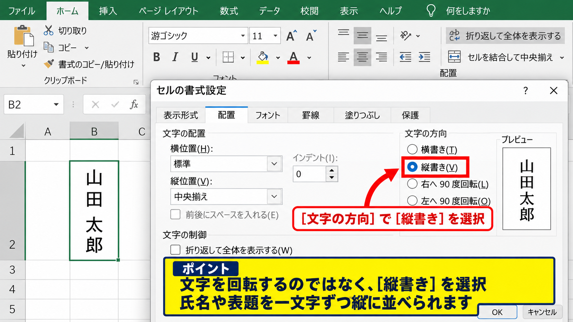This screenshot has height=322, width=573.
Task: Switch to the フォント dialog tab
Action: (x=268, y=115)
